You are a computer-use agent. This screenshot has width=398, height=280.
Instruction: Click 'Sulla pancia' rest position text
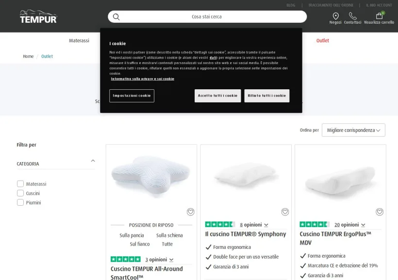click(x=132, y=235)
